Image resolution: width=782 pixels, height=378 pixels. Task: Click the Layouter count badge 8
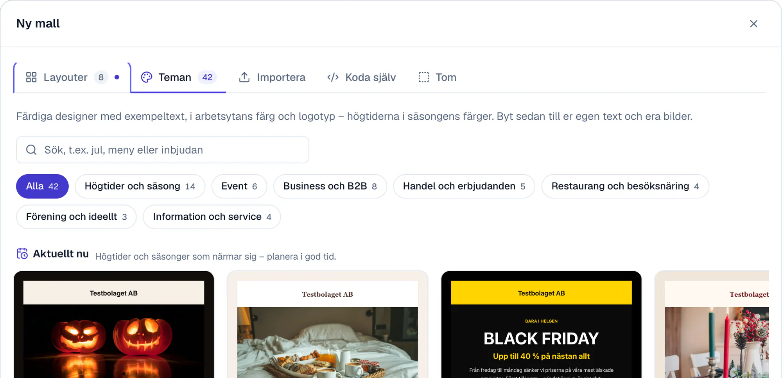101,77
